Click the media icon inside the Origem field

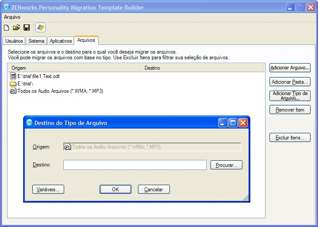pos(68,147)
